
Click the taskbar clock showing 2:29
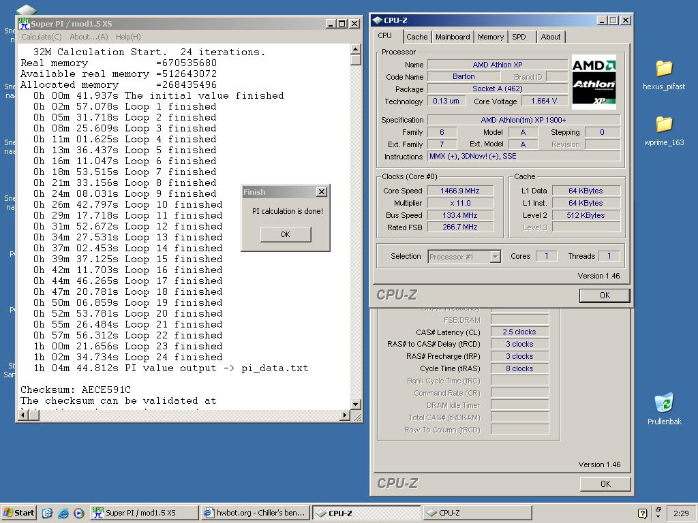point(681,513)
